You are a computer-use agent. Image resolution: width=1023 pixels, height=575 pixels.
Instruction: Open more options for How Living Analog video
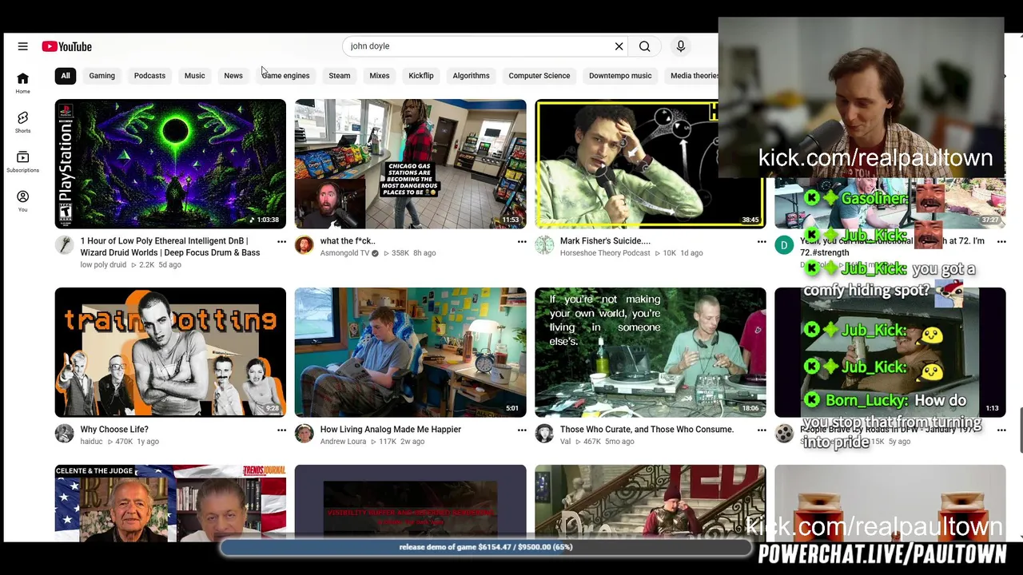(522, 430)
